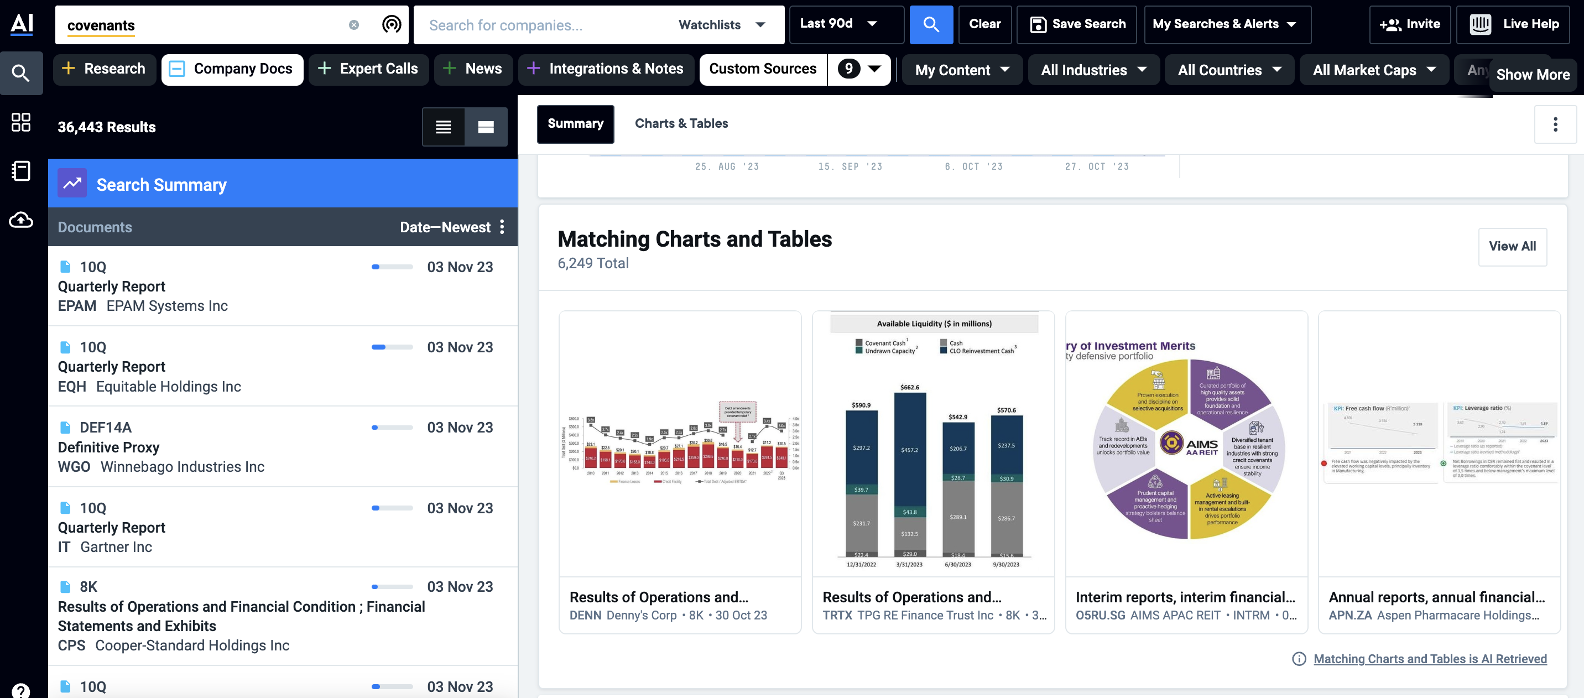The width and height of the screenshot is (1584, 698).
Task: Open Aspen Pharmacare annual report chart
Action: point(1439,444)
